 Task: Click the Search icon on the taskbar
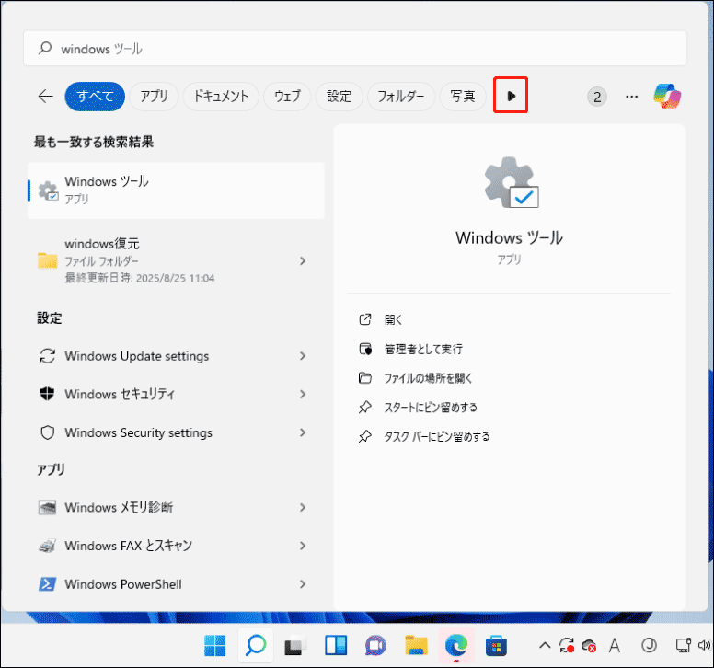(x=256, y=645)
